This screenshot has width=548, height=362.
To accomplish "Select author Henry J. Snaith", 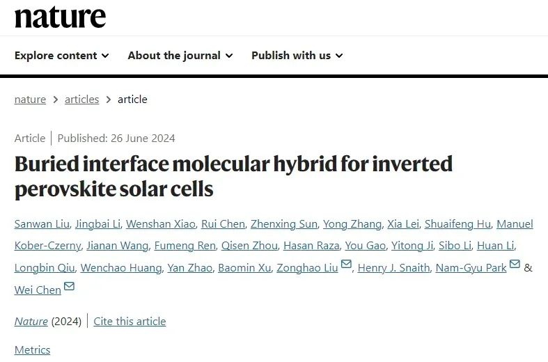I will click(x=393, y=268).
